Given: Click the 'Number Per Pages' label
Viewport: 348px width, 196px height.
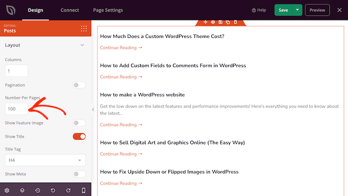Looking at the screenshot, I should click(23, 98).
